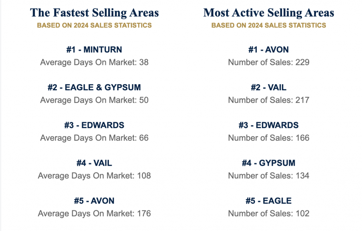Open #5 - AVON in fastest selling list
362x231 pixels.
94,201
